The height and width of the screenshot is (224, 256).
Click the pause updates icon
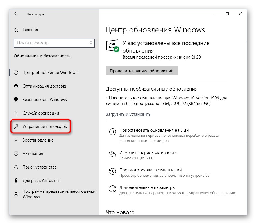pos(113,132)
